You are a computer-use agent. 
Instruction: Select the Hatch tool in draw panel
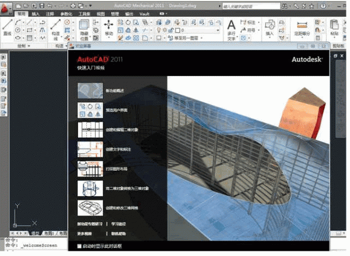coord(30,38)
